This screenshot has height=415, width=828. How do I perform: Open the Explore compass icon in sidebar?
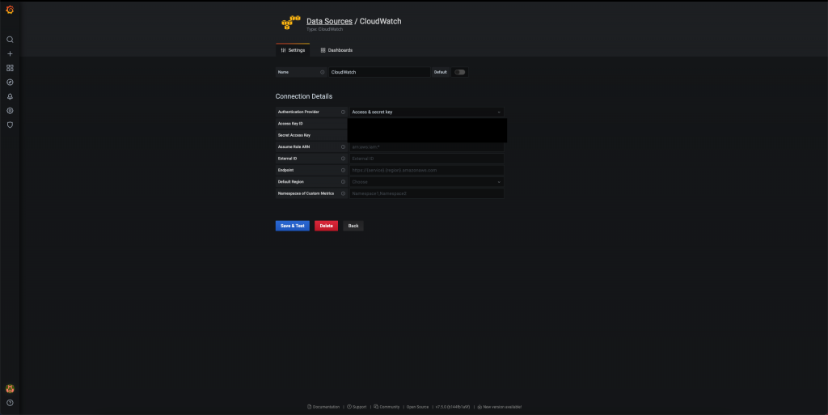point(10,83)
